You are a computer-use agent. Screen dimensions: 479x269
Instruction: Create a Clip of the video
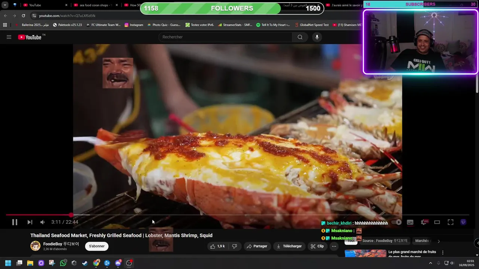tap(317, 246)
